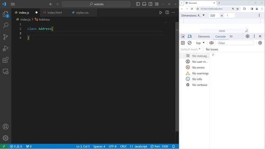265x149 pixels.
Task: Open DevTools settings gear
Action: coord(248,36)
